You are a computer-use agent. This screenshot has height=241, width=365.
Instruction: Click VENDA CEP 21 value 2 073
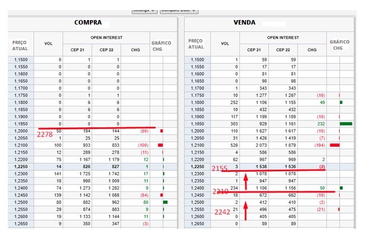tap(261, 145)
